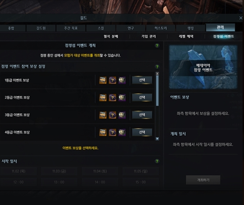Image resolution: width=244 pixels, height=205 pixels.
Task: Click the mystery ore icon in 2등급 row
Action: click(112, 98)
